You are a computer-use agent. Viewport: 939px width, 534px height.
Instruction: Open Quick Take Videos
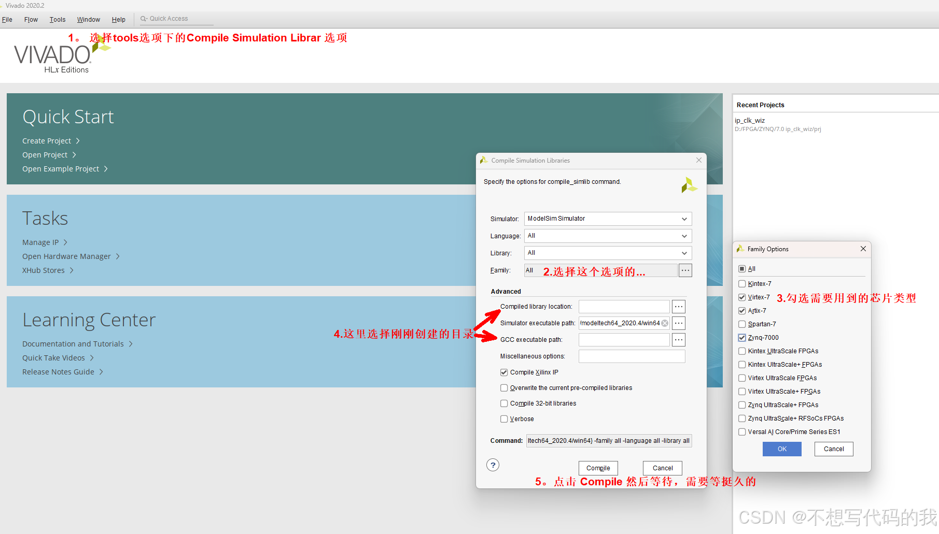click(58, 358)
